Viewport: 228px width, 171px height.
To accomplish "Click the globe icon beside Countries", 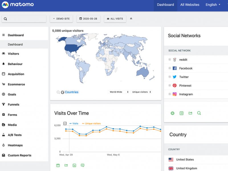I will tap(62, 92).
